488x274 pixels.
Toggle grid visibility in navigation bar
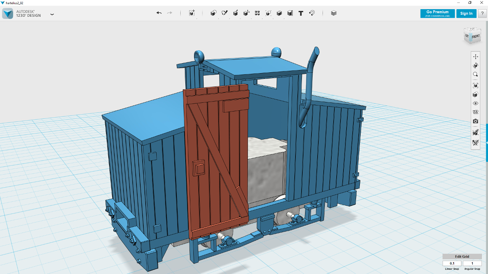475,112
